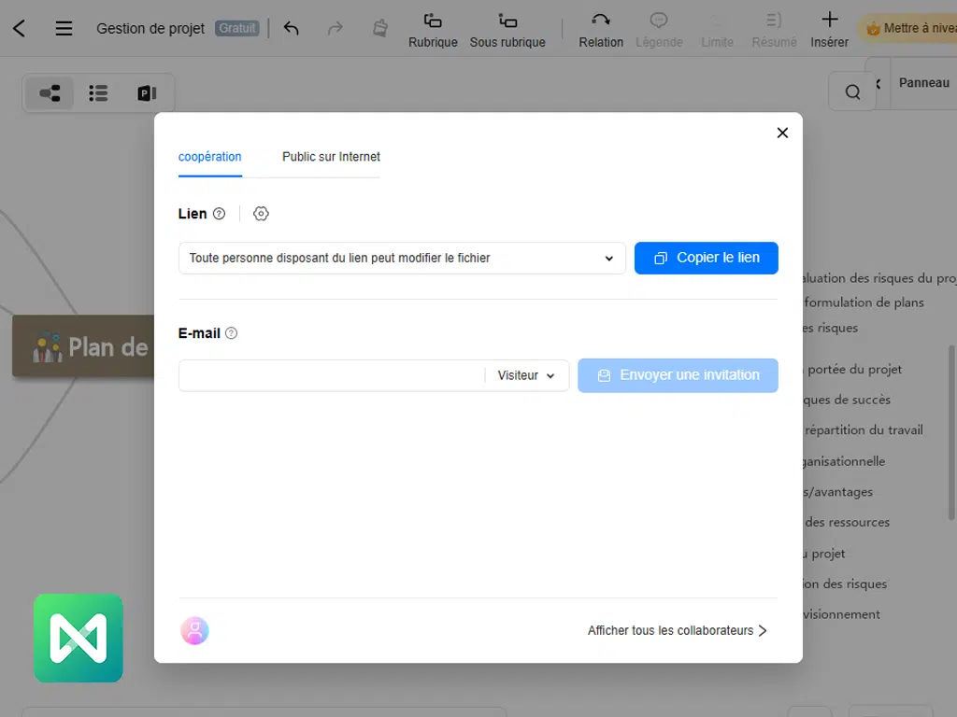Expand Afficher tous les collaborateurs
The height and width of the screenshot is (717, 957).
pos(677,631)
